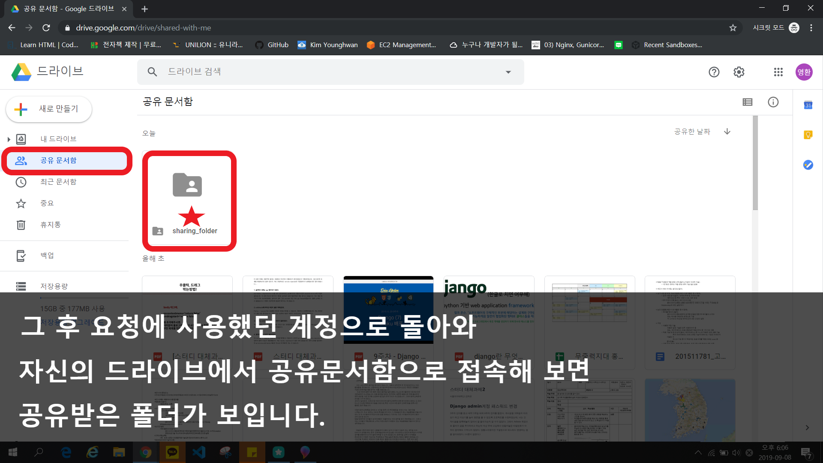Expand 내 드라이브 tree arrow

coord(9,139)
